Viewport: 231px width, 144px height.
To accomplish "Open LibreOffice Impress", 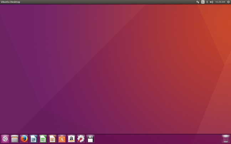I will [x=52, y=139].
